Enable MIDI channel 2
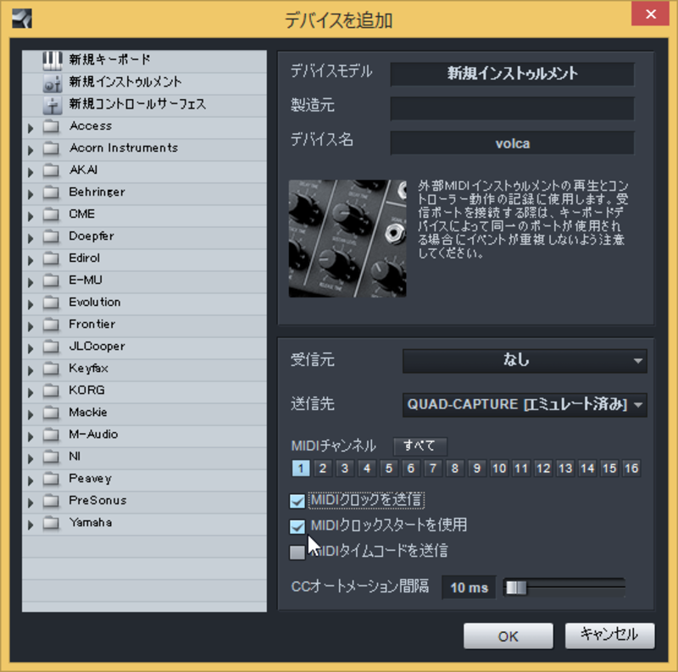 (323, 469)
